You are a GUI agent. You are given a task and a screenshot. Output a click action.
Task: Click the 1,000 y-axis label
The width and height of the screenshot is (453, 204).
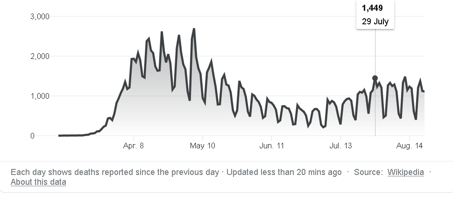point(40,96)
